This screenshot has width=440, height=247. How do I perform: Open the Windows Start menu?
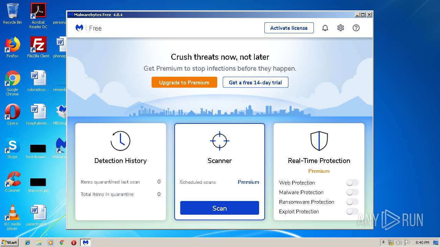coord(9,243)
